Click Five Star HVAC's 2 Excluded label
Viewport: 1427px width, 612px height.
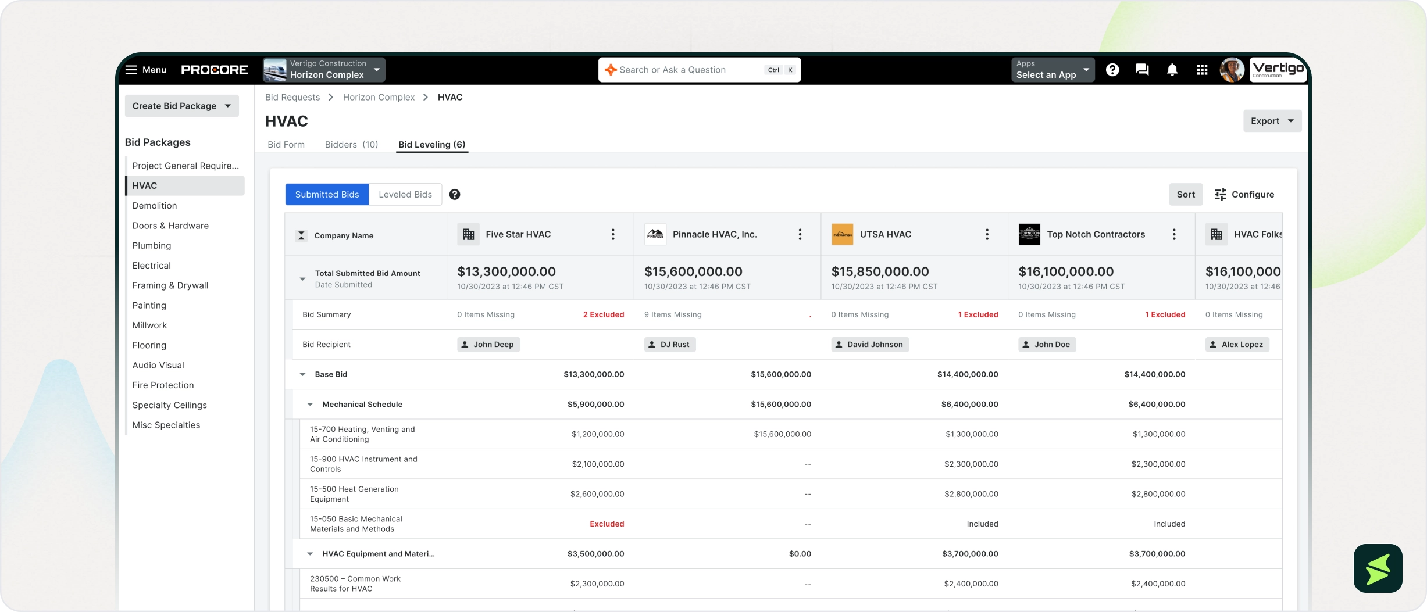coord(604,314)
